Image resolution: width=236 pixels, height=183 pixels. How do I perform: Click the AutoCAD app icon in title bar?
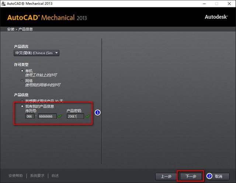[3, 3]
